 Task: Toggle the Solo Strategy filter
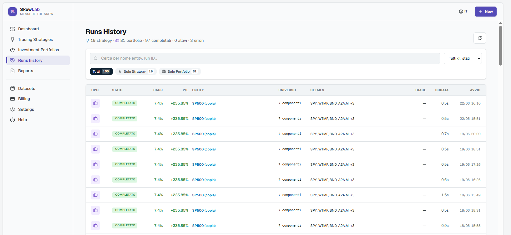[x=136, y=71]
